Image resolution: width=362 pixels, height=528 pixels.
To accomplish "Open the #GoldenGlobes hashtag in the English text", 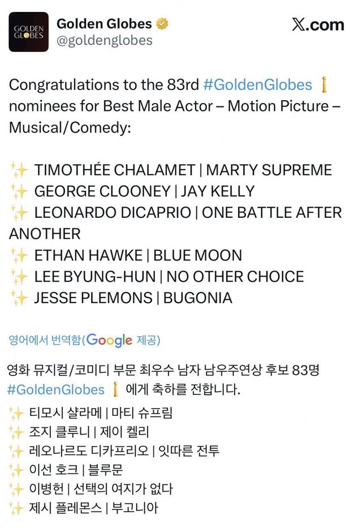I will point(257,85).
